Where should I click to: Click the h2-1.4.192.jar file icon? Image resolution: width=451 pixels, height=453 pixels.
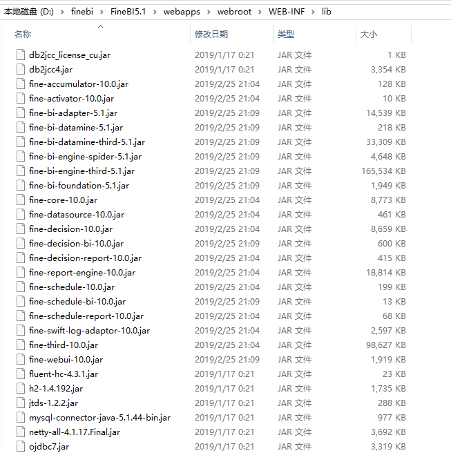point(21,388)
